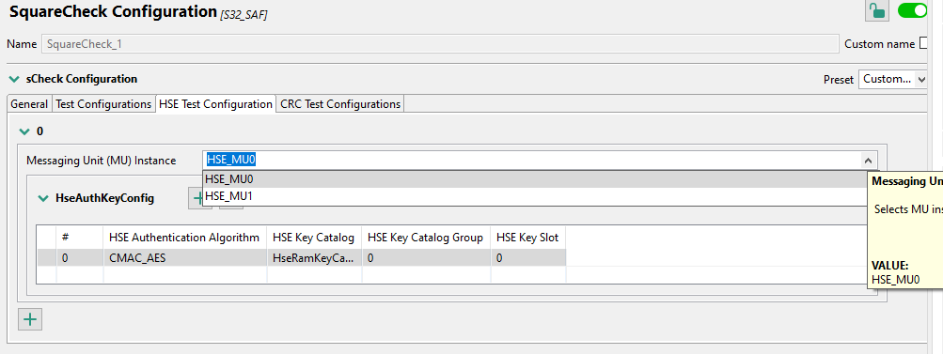The height and width of the screenshot is (354, 943).
Task: Click the HSE Authentication Algorithm column header
Action: pos(184,238)
